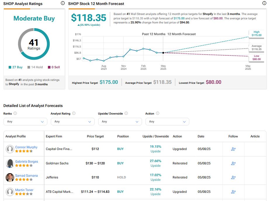This screenshot has width=272, height=201.
Task: Follow analyst Connor Murphy icon
Action: [233, 149]
